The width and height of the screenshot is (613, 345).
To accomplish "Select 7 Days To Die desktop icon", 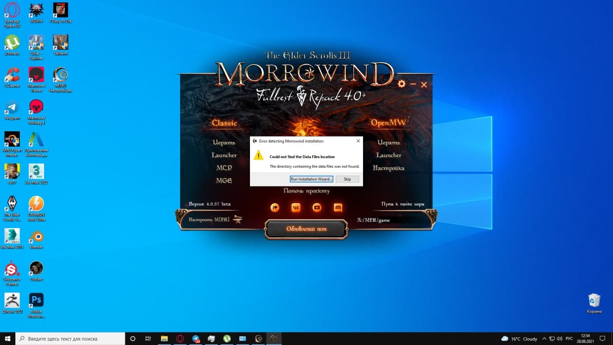I will coord(60,13).
